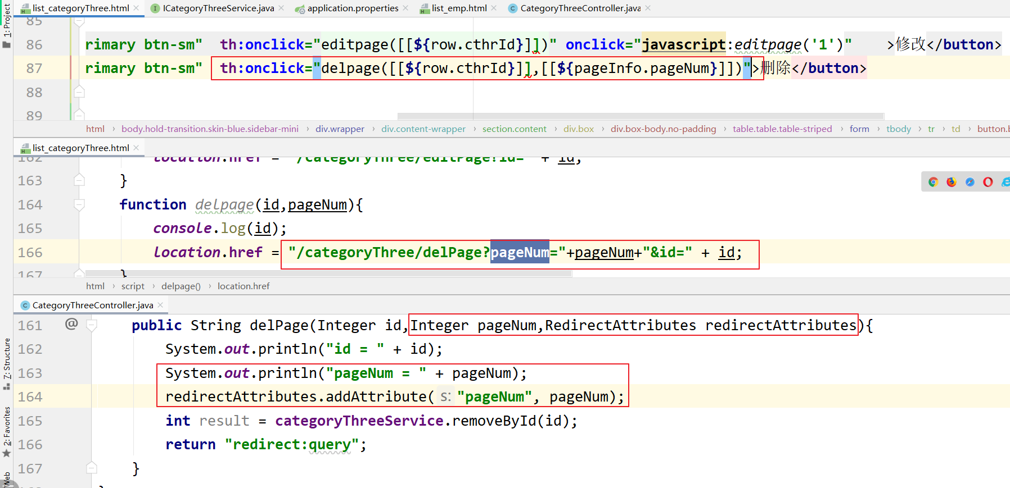Image resolution: width=1010 pixels, height=488 pixels.
Task: Toggle fold end marker at Java line 167
Action: [92, 467]
